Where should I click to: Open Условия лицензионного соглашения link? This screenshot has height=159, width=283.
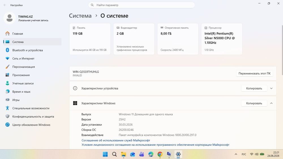pos(155,145)
